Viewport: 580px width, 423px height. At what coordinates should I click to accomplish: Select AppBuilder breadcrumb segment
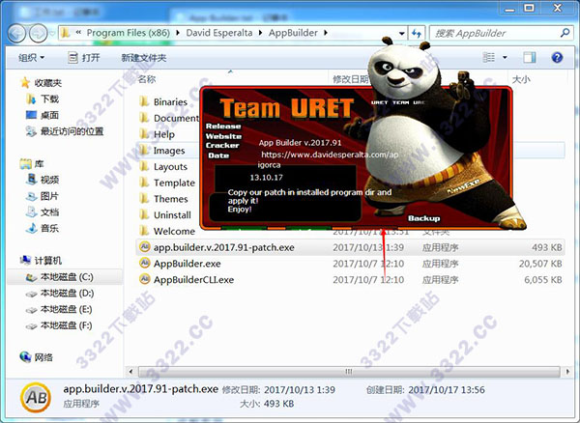pyautogui.click(x=293, y=33)
